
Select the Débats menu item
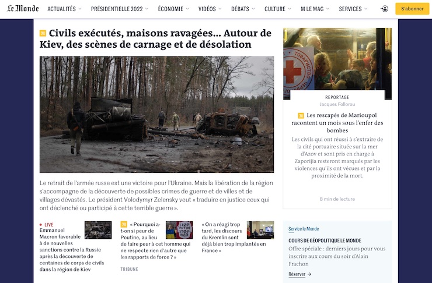(x=241, y=9)
